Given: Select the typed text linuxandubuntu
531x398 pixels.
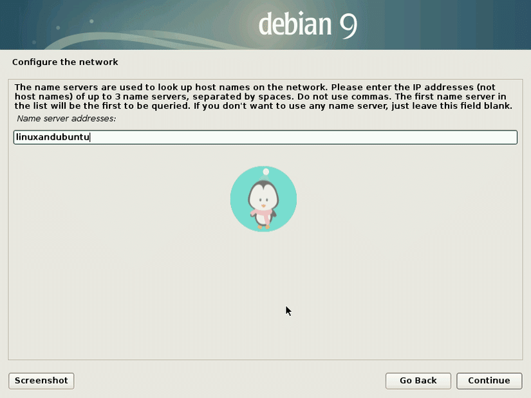Looking at the screenshot, I should [x=51, y=137].
